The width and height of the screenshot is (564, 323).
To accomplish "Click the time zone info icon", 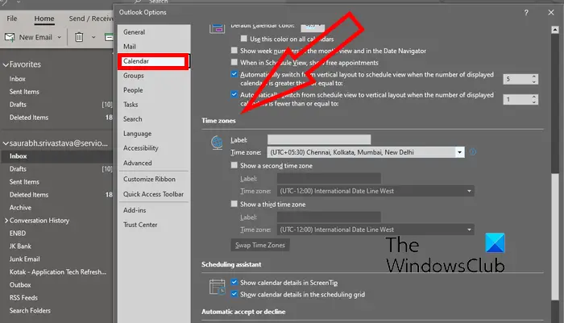I will point(473,152).
